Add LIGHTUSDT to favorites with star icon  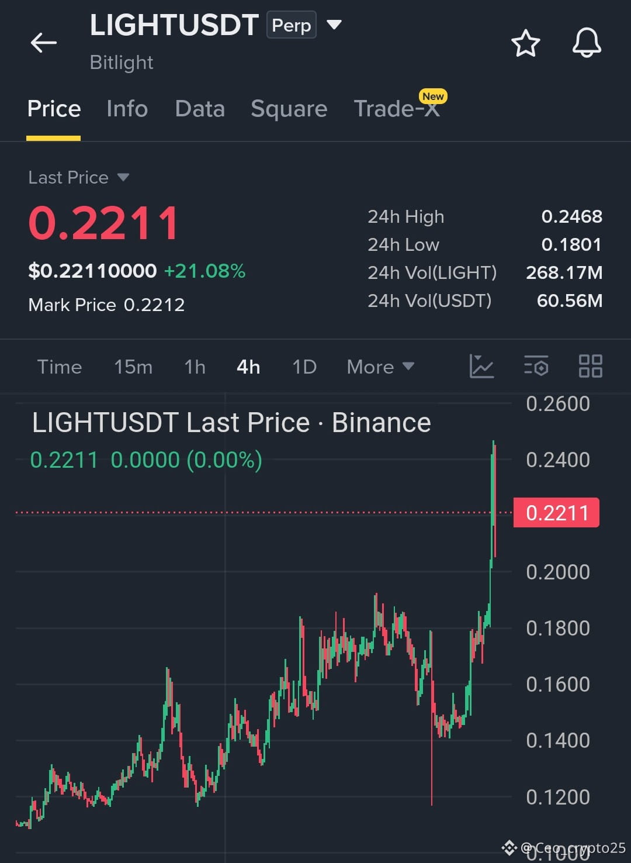[x=525, y=43]
